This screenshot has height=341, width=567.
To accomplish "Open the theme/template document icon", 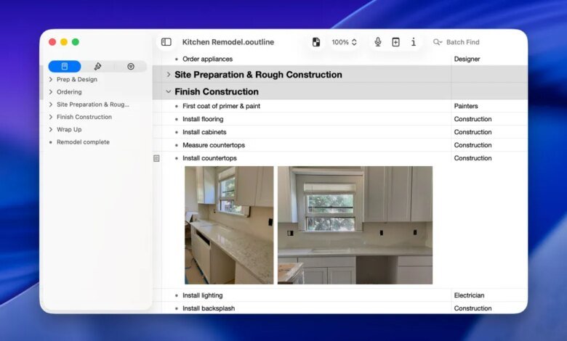I will (x=316, y=42).
